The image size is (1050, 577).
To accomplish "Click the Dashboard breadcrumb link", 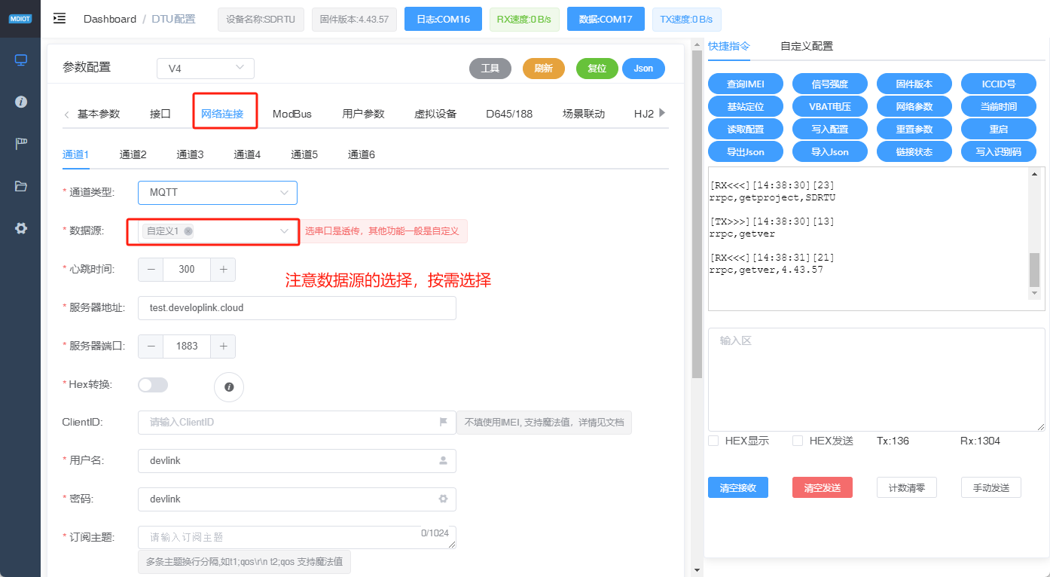I will [x=110, y=19].
